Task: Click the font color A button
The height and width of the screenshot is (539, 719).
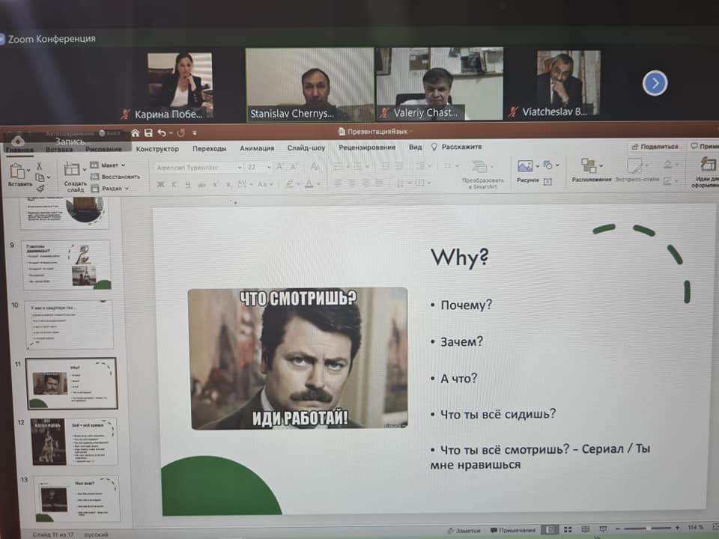Action: click(309, 184)
